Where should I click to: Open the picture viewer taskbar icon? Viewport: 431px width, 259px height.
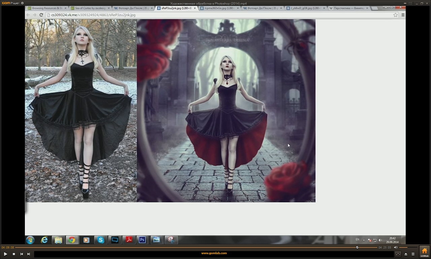[x=156, y=240]
